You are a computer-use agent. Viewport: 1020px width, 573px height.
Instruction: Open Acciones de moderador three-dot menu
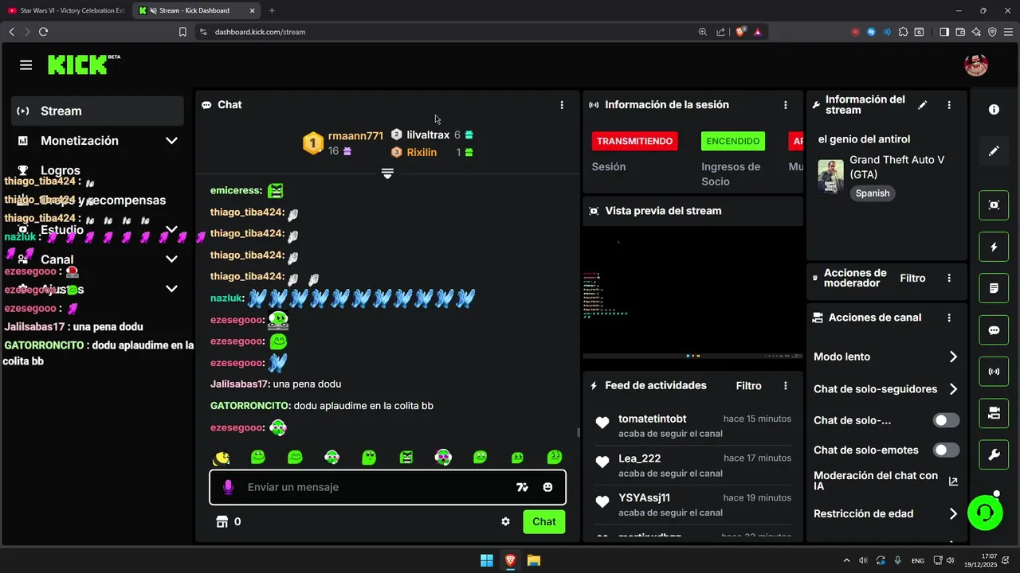coord(949,279)
